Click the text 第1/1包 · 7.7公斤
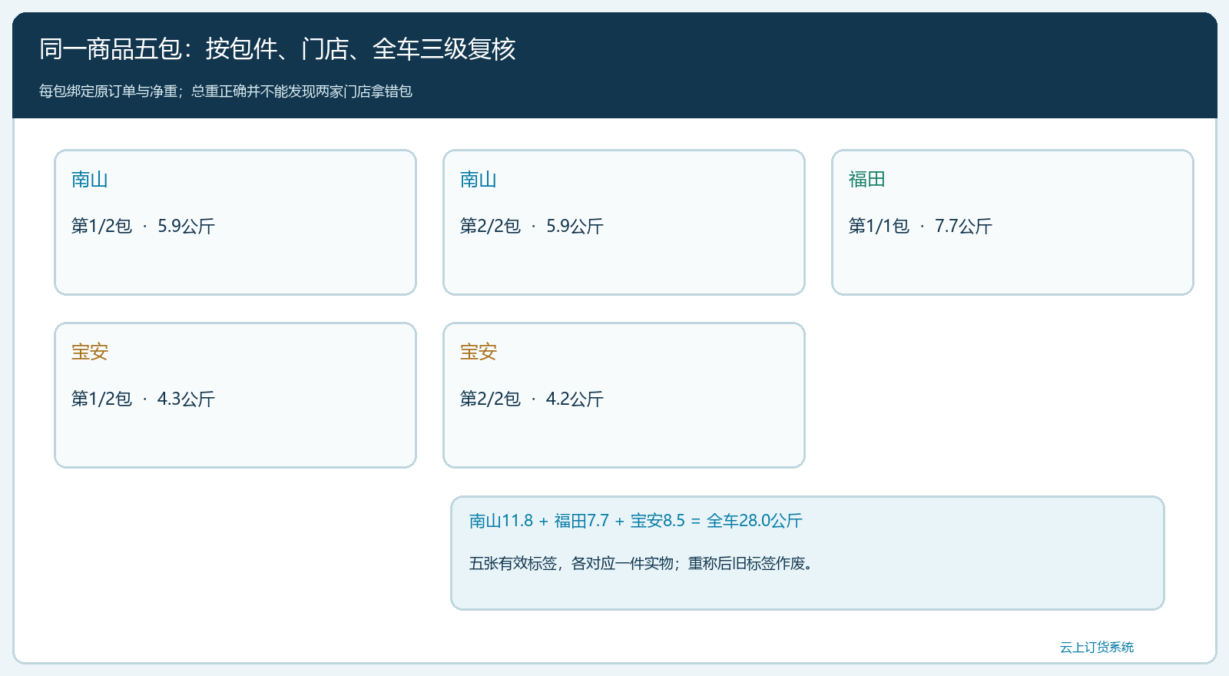This screenshot has height=676, width=1229. pyautogui.click(x=920, y=226)
